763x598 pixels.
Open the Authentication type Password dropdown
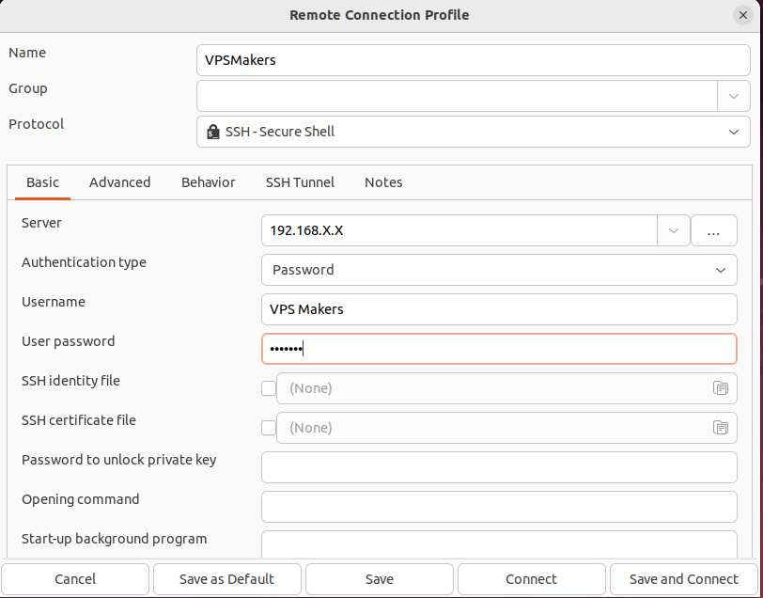499,270
